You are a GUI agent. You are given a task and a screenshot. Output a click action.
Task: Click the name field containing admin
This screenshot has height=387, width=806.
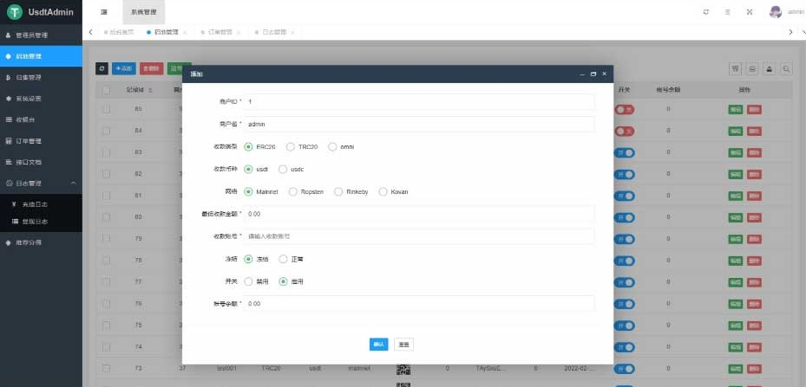coord(419,124)
